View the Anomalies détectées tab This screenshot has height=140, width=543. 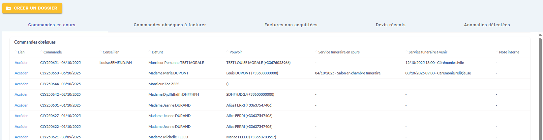[x=487, y=25]
